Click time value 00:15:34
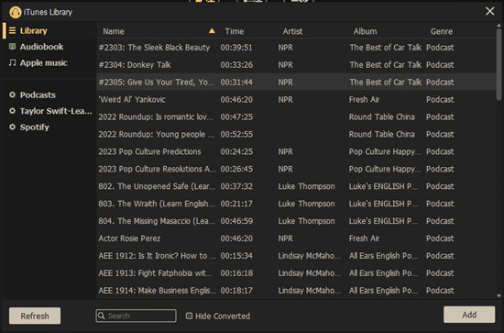The width and height of the screenshot is (504, 333). 236,256
